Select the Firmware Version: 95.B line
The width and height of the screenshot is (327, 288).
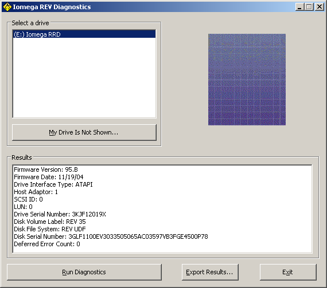(46, 169)
